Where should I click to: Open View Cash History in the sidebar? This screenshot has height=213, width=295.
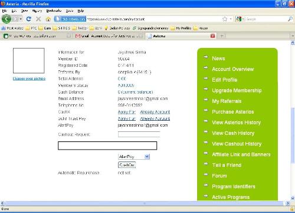233,133
